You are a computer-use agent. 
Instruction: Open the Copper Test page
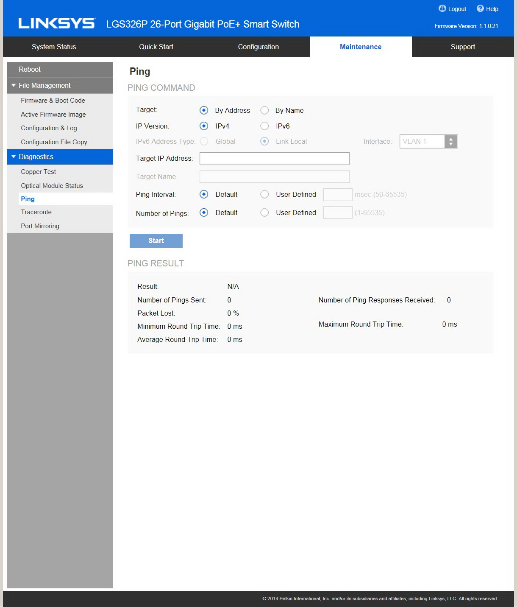pos(38,172)
